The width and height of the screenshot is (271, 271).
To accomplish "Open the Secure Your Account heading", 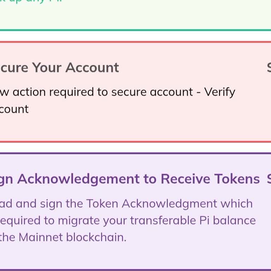I will (x=59, y=67).
